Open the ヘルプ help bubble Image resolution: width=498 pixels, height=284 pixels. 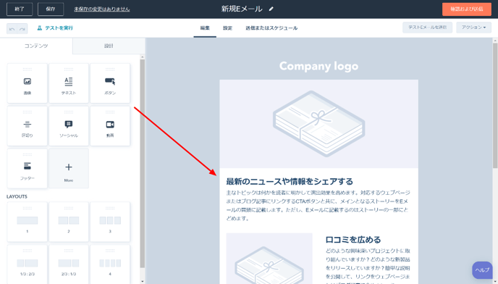click(x=482, y=270)
